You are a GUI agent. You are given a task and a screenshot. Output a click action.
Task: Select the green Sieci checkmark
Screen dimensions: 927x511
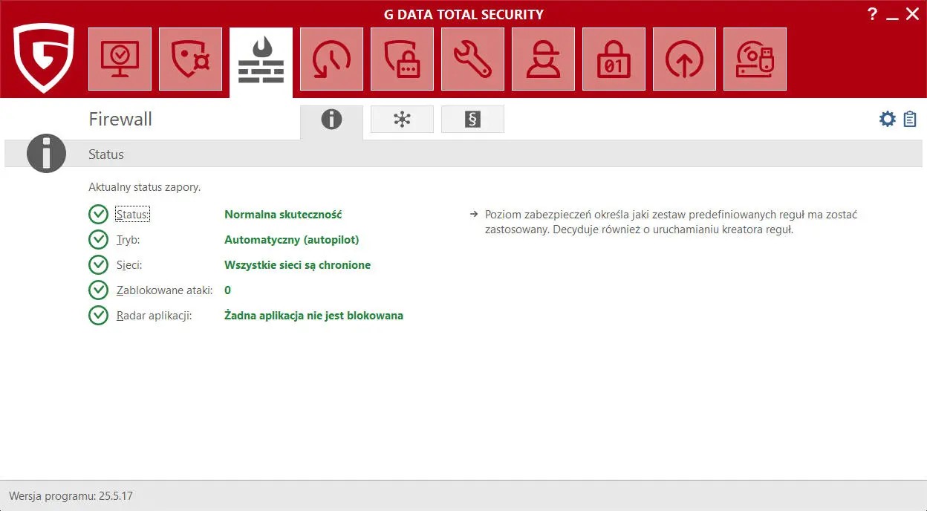pos(99,264)
